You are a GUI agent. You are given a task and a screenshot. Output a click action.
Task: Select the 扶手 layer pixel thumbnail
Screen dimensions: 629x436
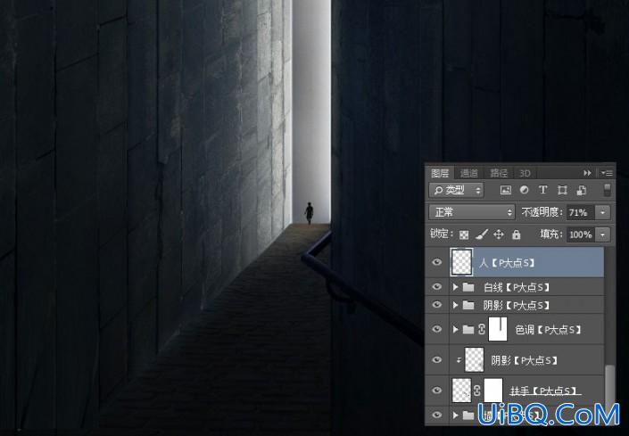[461, 391]
